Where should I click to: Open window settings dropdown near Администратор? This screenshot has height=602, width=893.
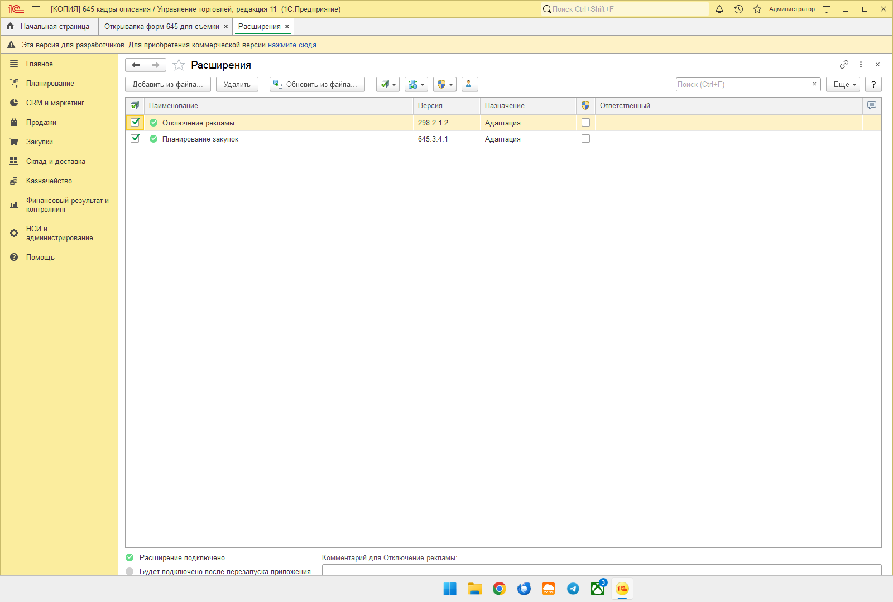(827, 9)
